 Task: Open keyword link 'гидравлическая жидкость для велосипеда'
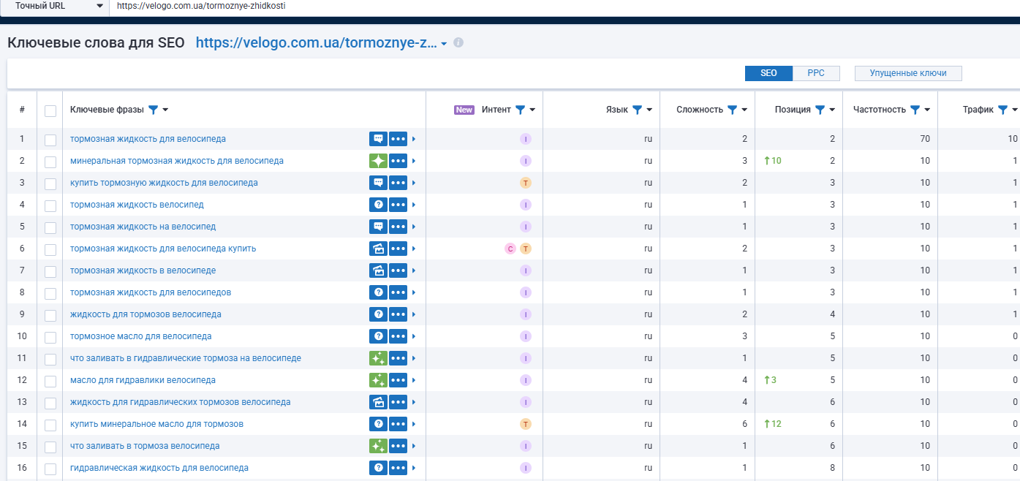pyautogui.click(x=159, y=468)
